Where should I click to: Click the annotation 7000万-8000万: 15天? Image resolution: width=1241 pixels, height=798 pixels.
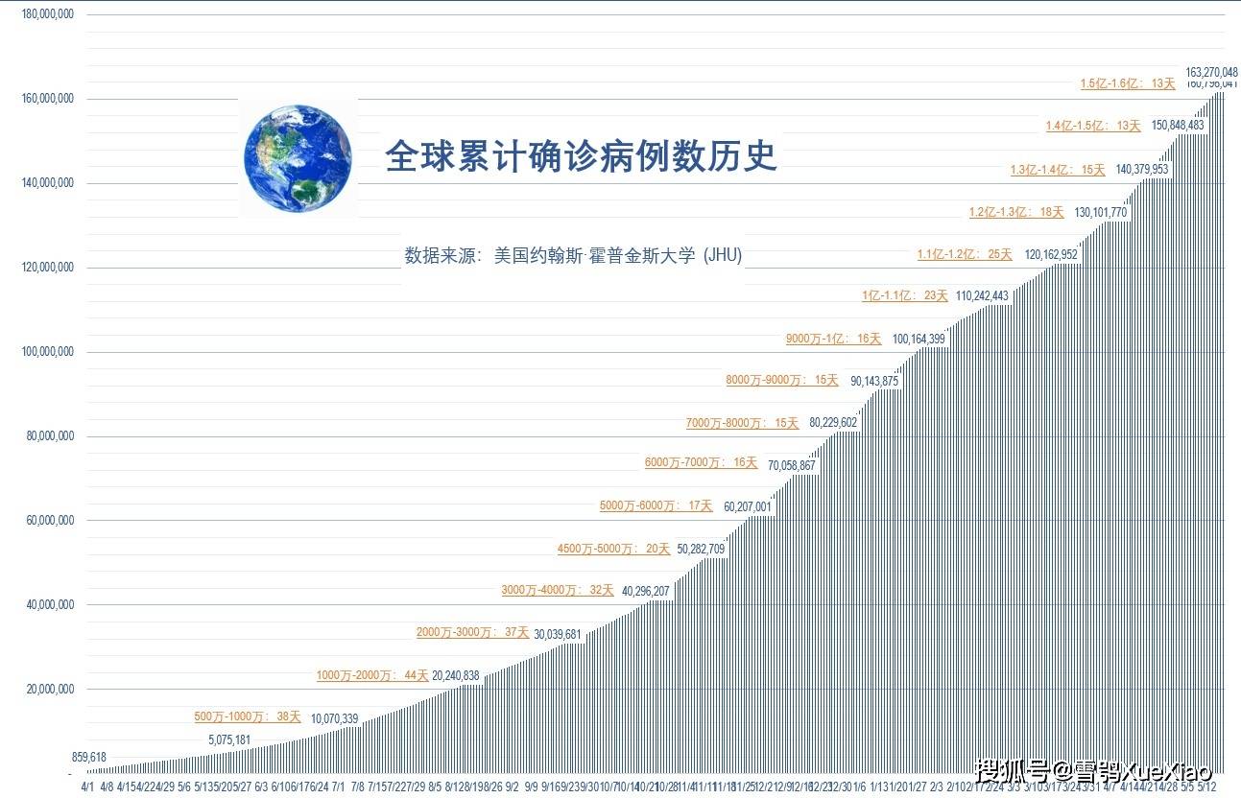(742, 423)
